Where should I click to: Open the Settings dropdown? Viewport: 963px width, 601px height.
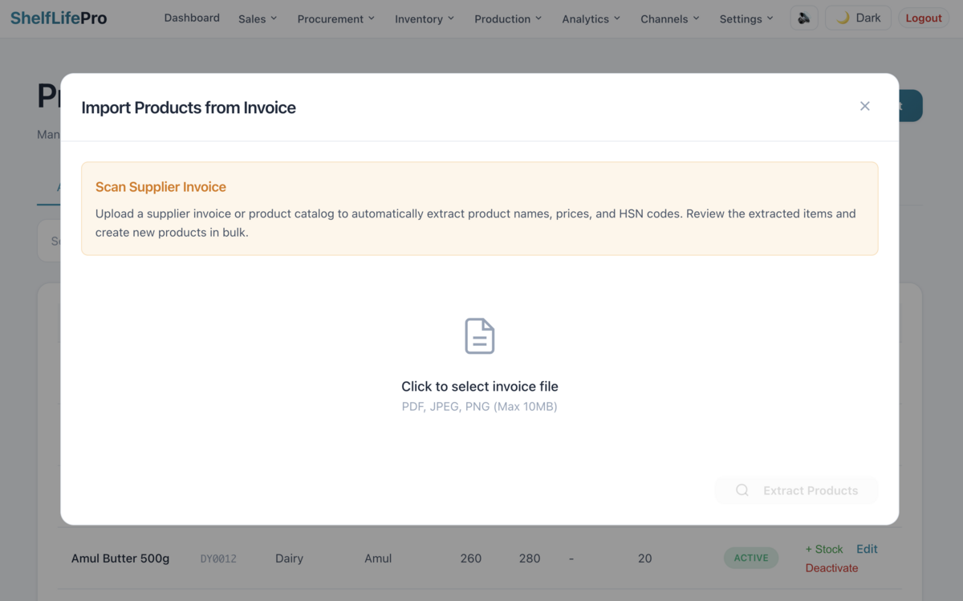pyautogui.click(x=745, y=18)
